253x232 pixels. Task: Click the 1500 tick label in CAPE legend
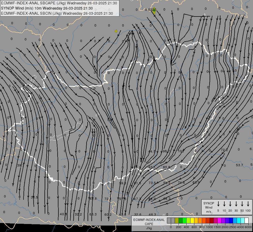coord(217,227)
